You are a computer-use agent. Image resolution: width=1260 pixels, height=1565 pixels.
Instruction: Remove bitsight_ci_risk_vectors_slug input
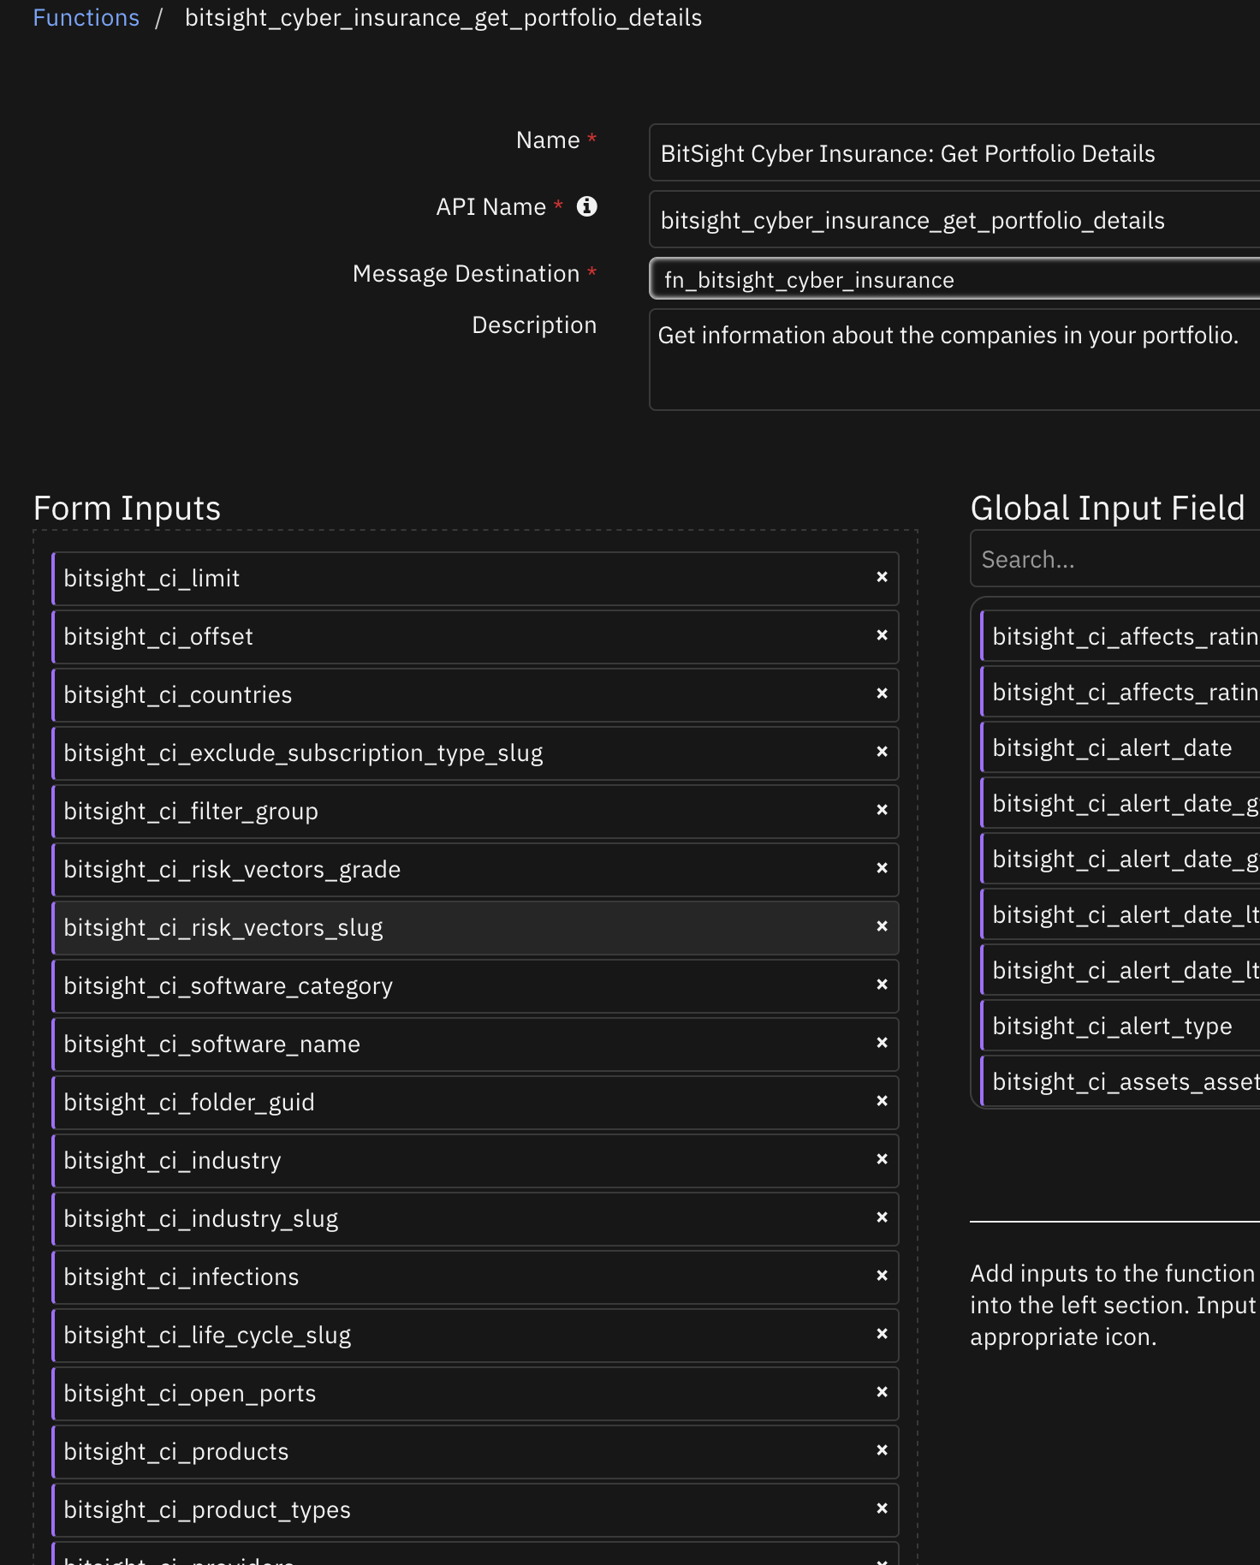(x=882, y=926)
